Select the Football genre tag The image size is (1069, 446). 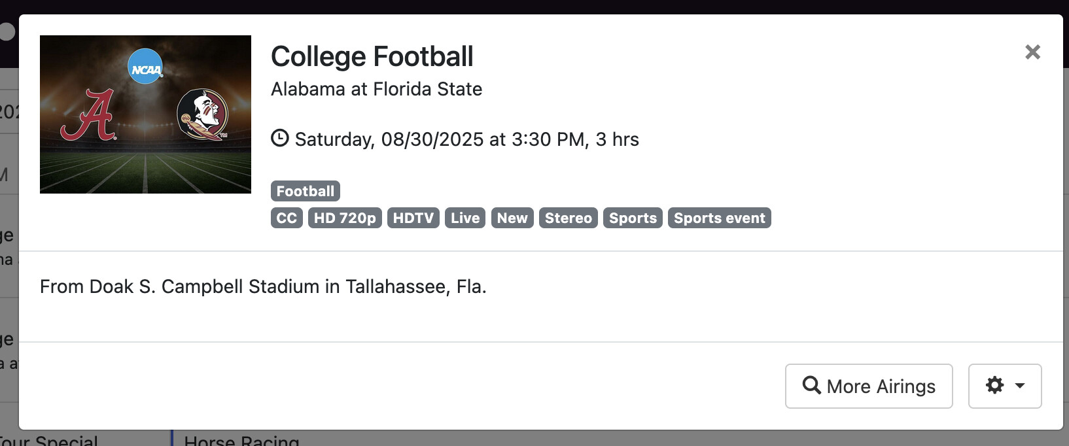(305, 191)
